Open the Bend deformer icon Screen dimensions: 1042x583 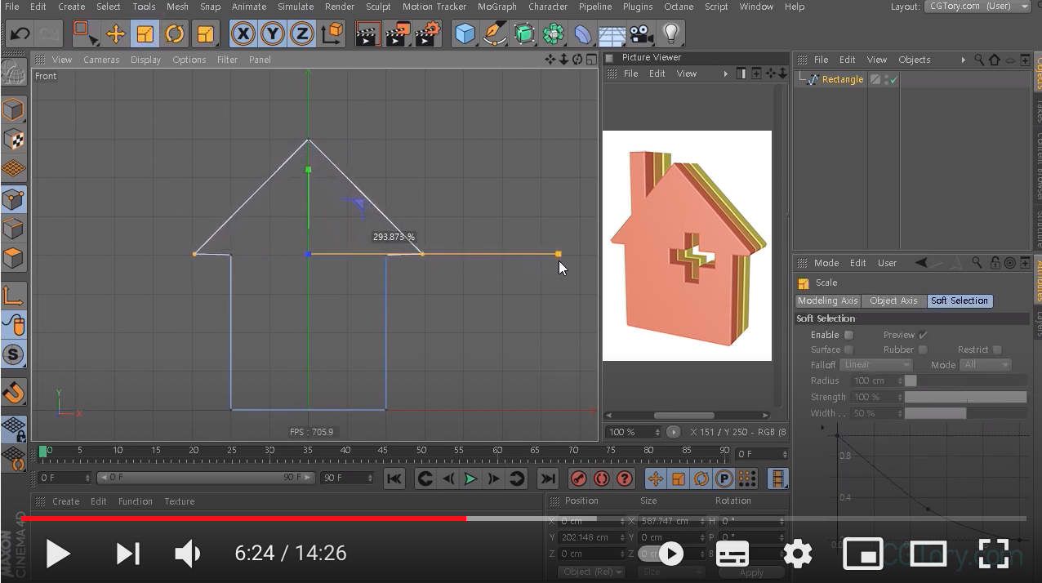pos(583,34)
